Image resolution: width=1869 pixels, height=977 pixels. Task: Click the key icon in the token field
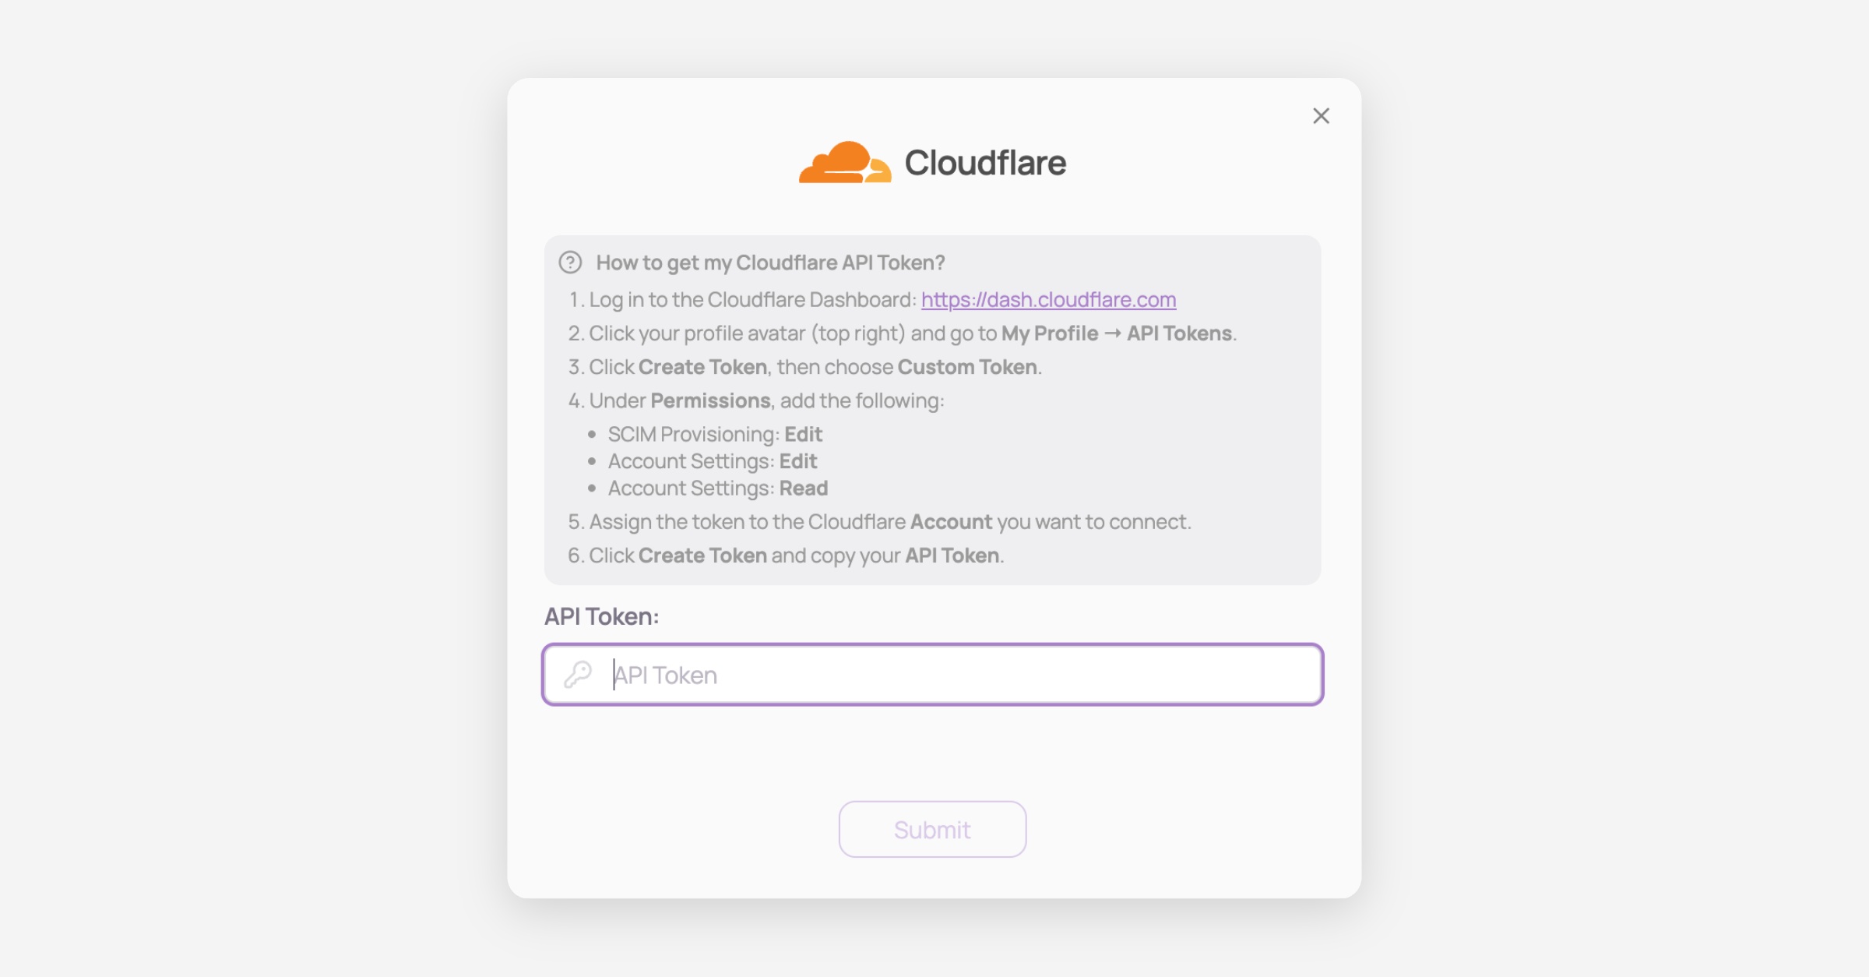pyautogui.click(x=579, y=674)
